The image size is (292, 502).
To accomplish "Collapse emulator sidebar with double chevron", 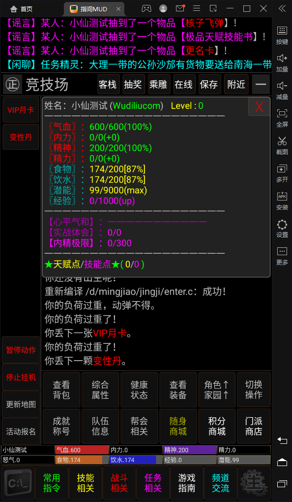I will 282,9.
